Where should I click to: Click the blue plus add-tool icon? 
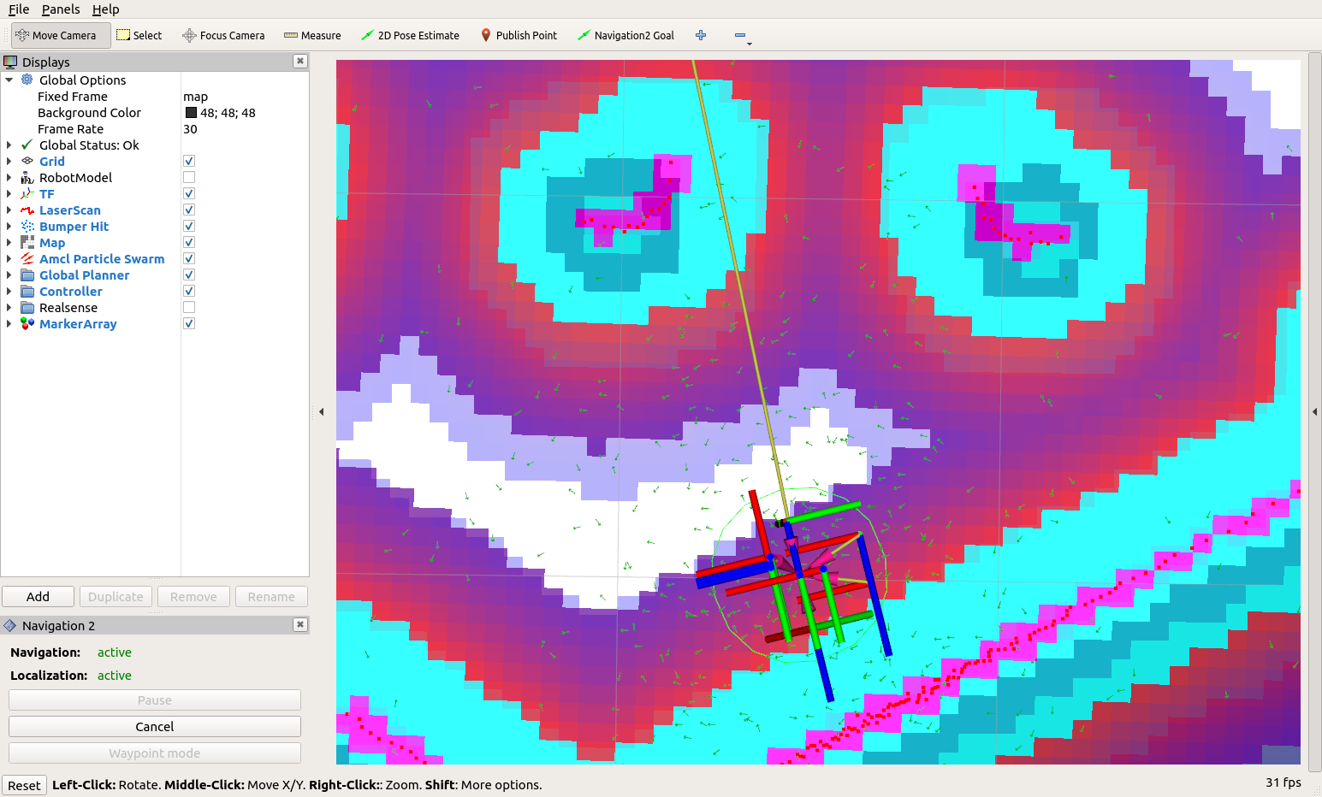701,35
